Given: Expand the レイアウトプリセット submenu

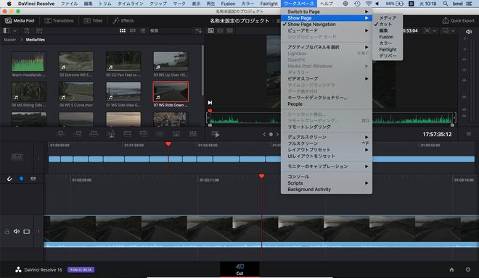Looking at the screenshot, I should point(327,150).
